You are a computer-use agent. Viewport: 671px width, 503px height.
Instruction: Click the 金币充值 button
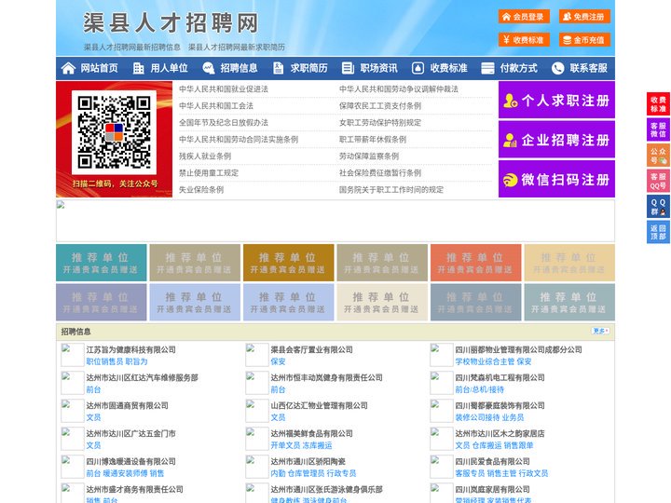point(584,40)
